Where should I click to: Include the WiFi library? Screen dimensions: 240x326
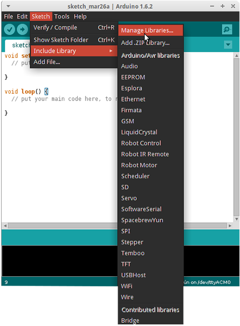[150, 286]
